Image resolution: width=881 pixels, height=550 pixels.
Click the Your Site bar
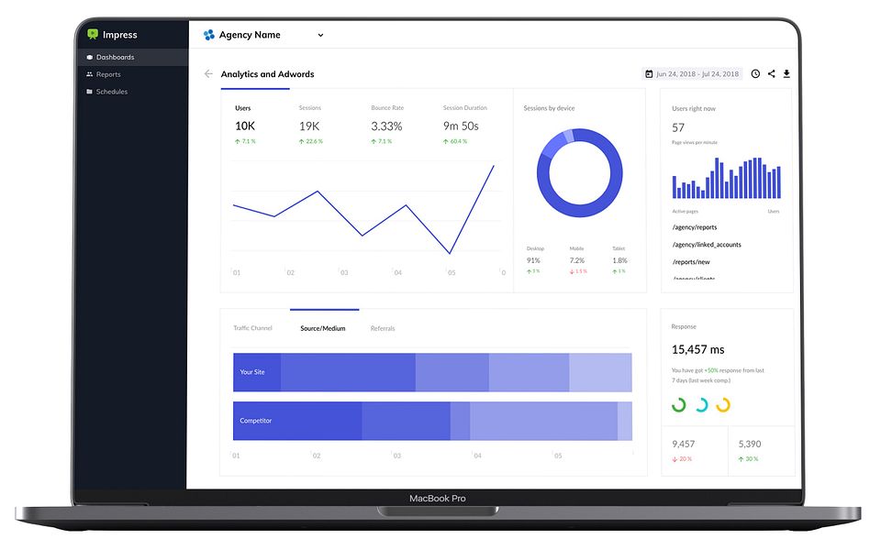pos(432,372)
